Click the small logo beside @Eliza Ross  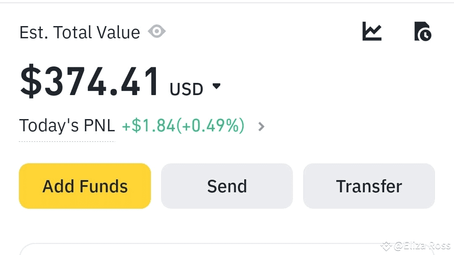(x=386, y=246)
